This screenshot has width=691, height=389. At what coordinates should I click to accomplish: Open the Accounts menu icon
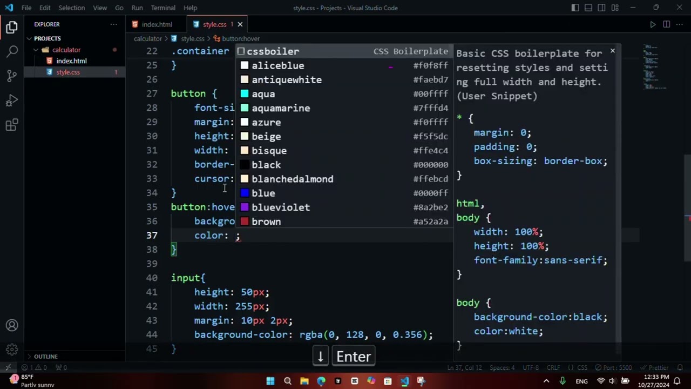point(12,325)
